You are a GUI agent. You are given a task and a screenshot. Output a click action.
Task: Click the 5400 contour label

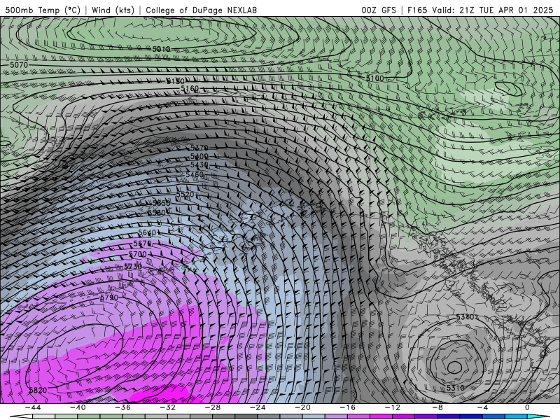[199, 156]
